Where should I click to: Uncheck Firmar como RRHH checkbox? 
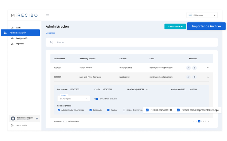[148, 110]
